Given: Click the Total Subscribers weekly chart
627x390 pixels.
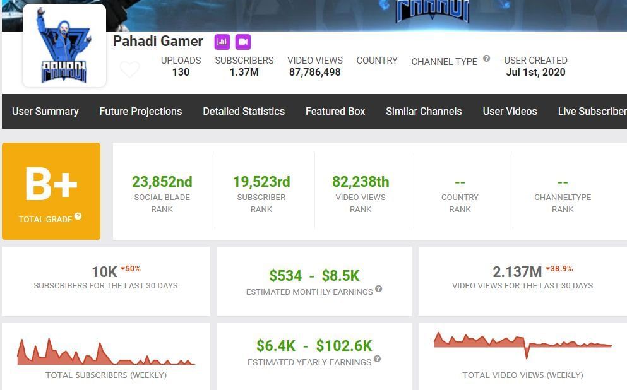Looking at the screenshot, I should (106, 353).
